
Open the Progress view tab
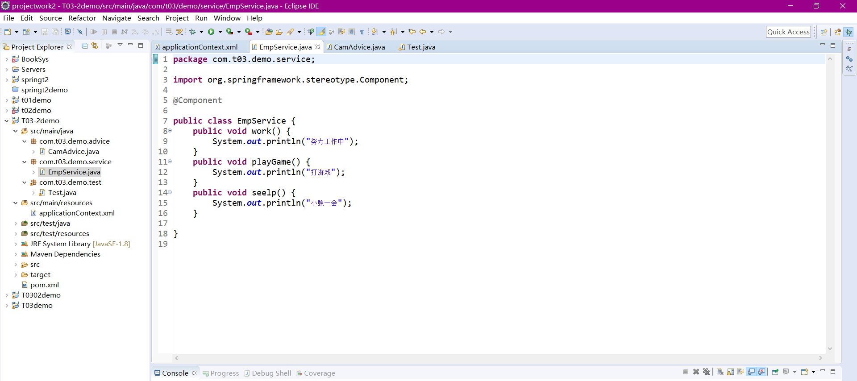point(221,373)
